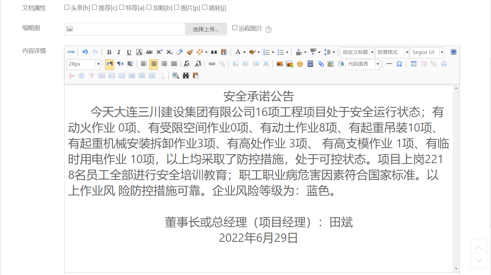Add a character border to text

coord(139,52)
